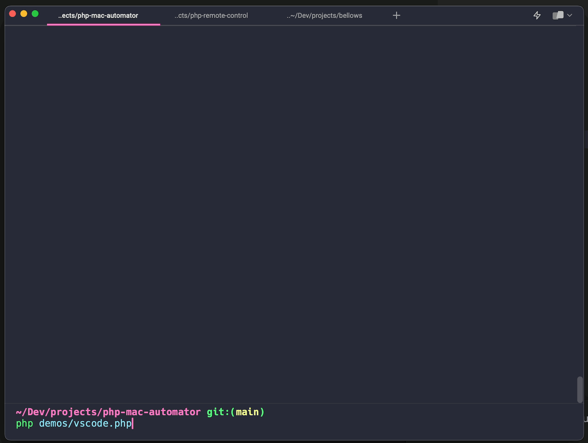Image resolution: width=588 pixels, height=443 pixels.
Task: Open a new tab with plus icon
Action: coord(396,15)
